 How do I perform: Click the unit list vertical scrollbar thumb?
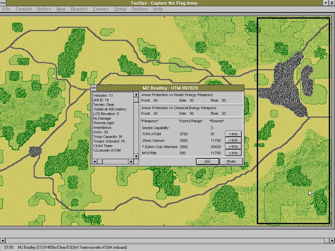coord(136,100)
